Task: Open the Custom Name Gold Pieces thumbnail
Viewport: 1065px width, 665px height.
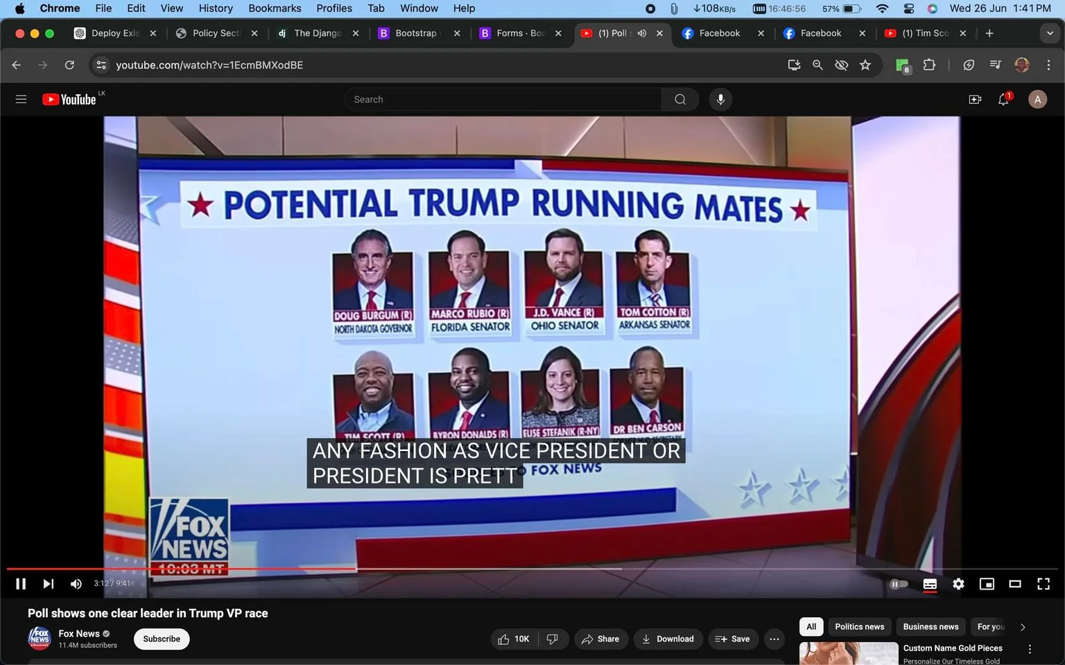Action: tap(849, 654)
